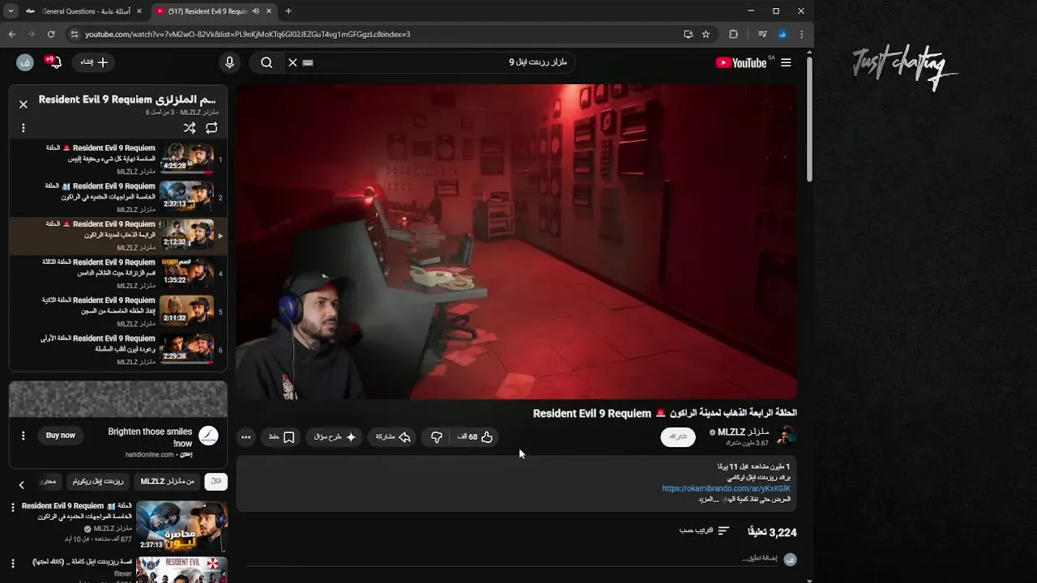Image resolution: width=1037 pixels, height=583 pixels.
Task: Click the search magnifier button
Action: click(267, 62)
